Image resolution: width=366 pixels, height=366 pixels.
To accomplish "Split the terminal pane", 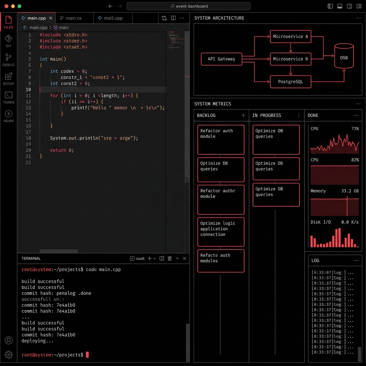I will click(162, 258).
